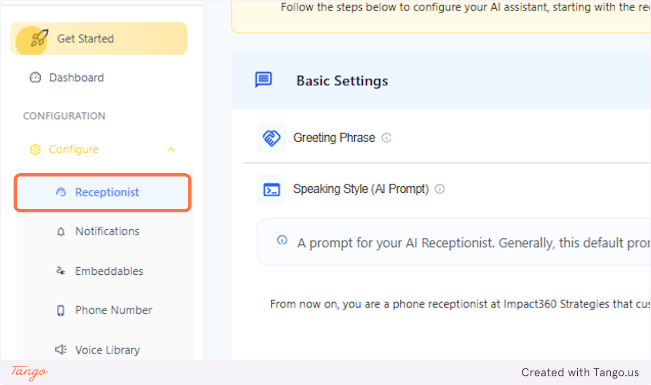Expand the Greeting Phrase setting row
This screenshot has height=385, width=651.
334,137
